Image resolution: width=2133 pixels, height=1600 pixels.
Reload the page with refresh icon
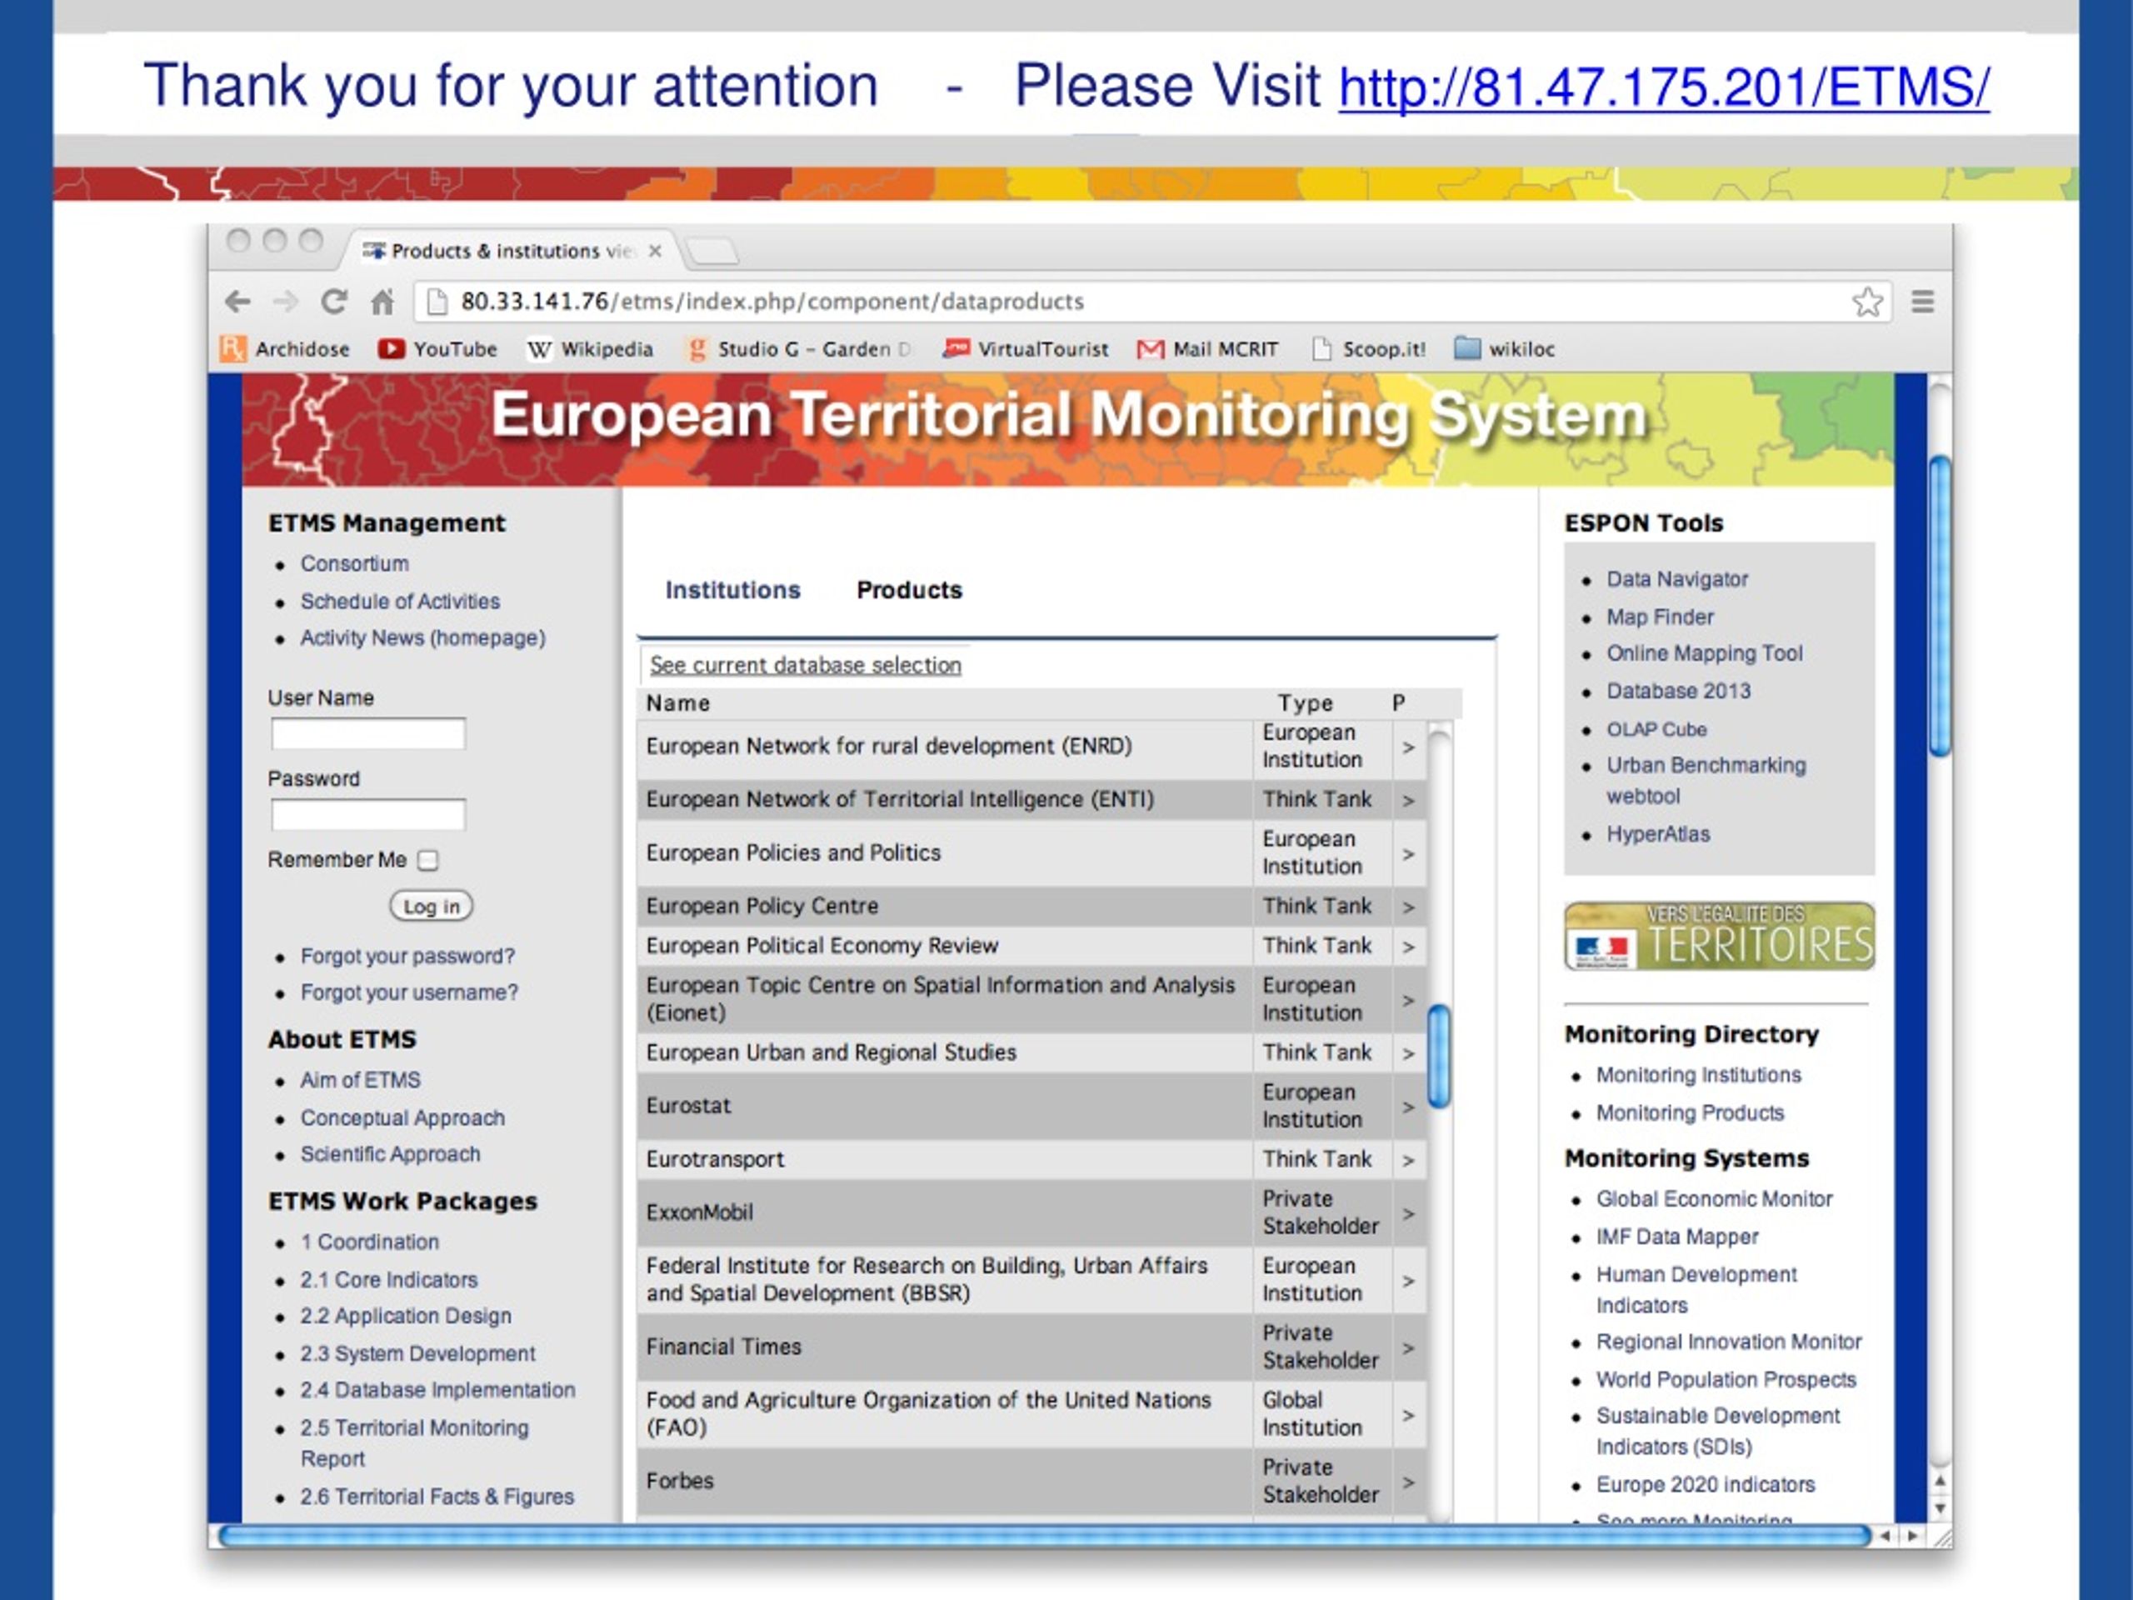[333, 302]
